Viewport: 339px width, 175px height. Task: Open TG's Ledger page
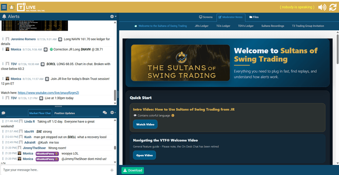click(x=223, y=26)
